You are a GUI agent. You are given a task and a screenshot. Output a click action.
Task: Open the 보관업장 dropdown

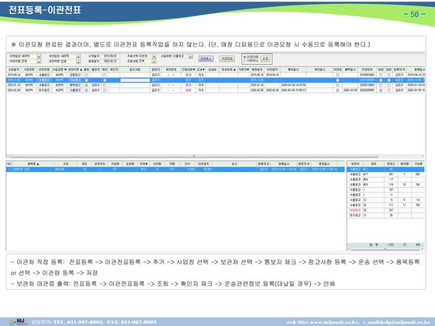(78, 57)
